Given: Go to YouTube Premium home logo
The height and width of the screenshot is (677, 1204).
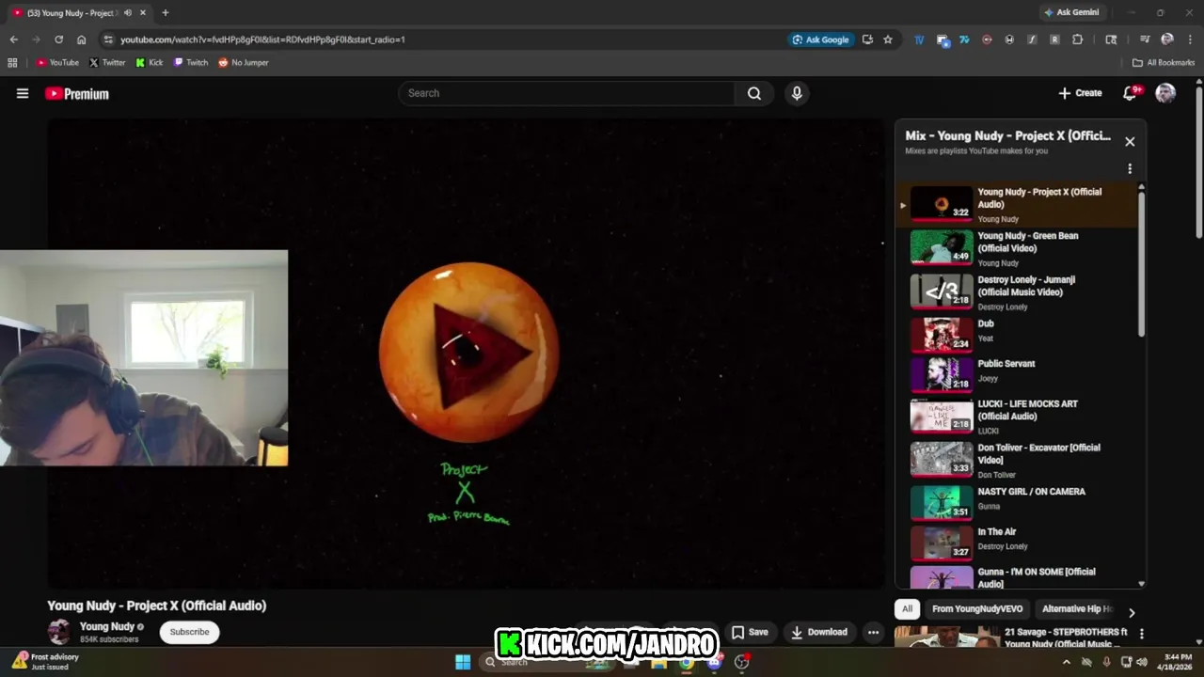Looking at the screenshot, I should pos(77,94).
